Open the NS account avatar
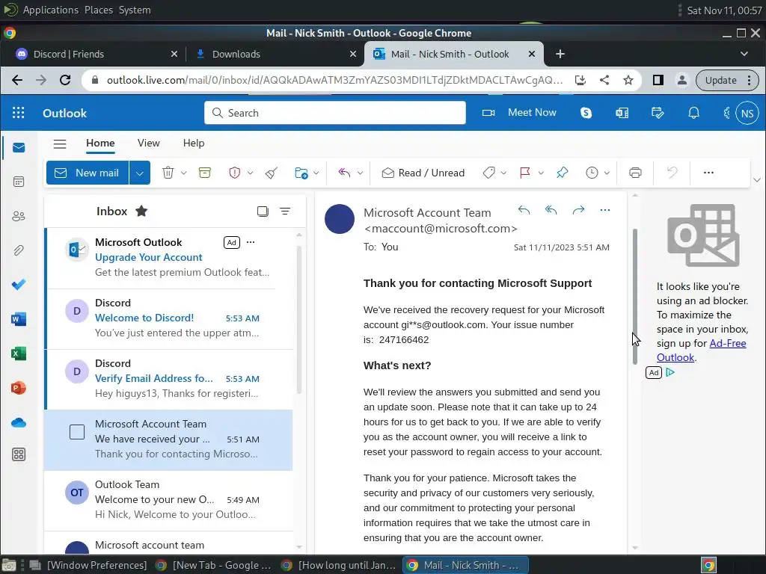766x574 pixels. [747, 114]
